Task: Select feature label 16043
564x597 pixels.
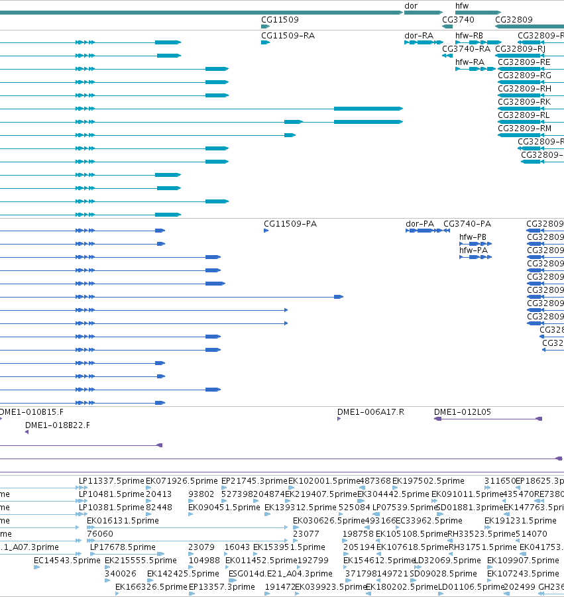Action: tap(237, 547)
